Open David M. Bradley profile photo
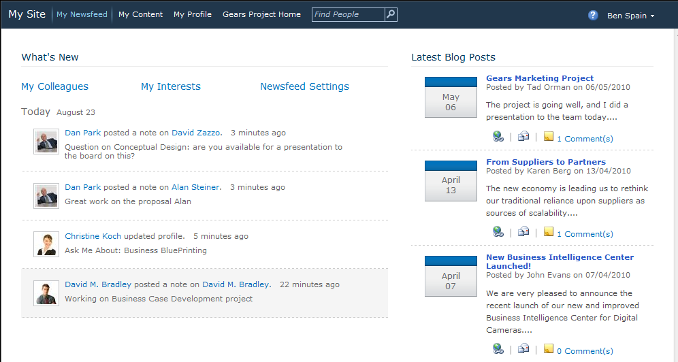The height and width of the screenshot is (362, 678). tap(46, 293)
